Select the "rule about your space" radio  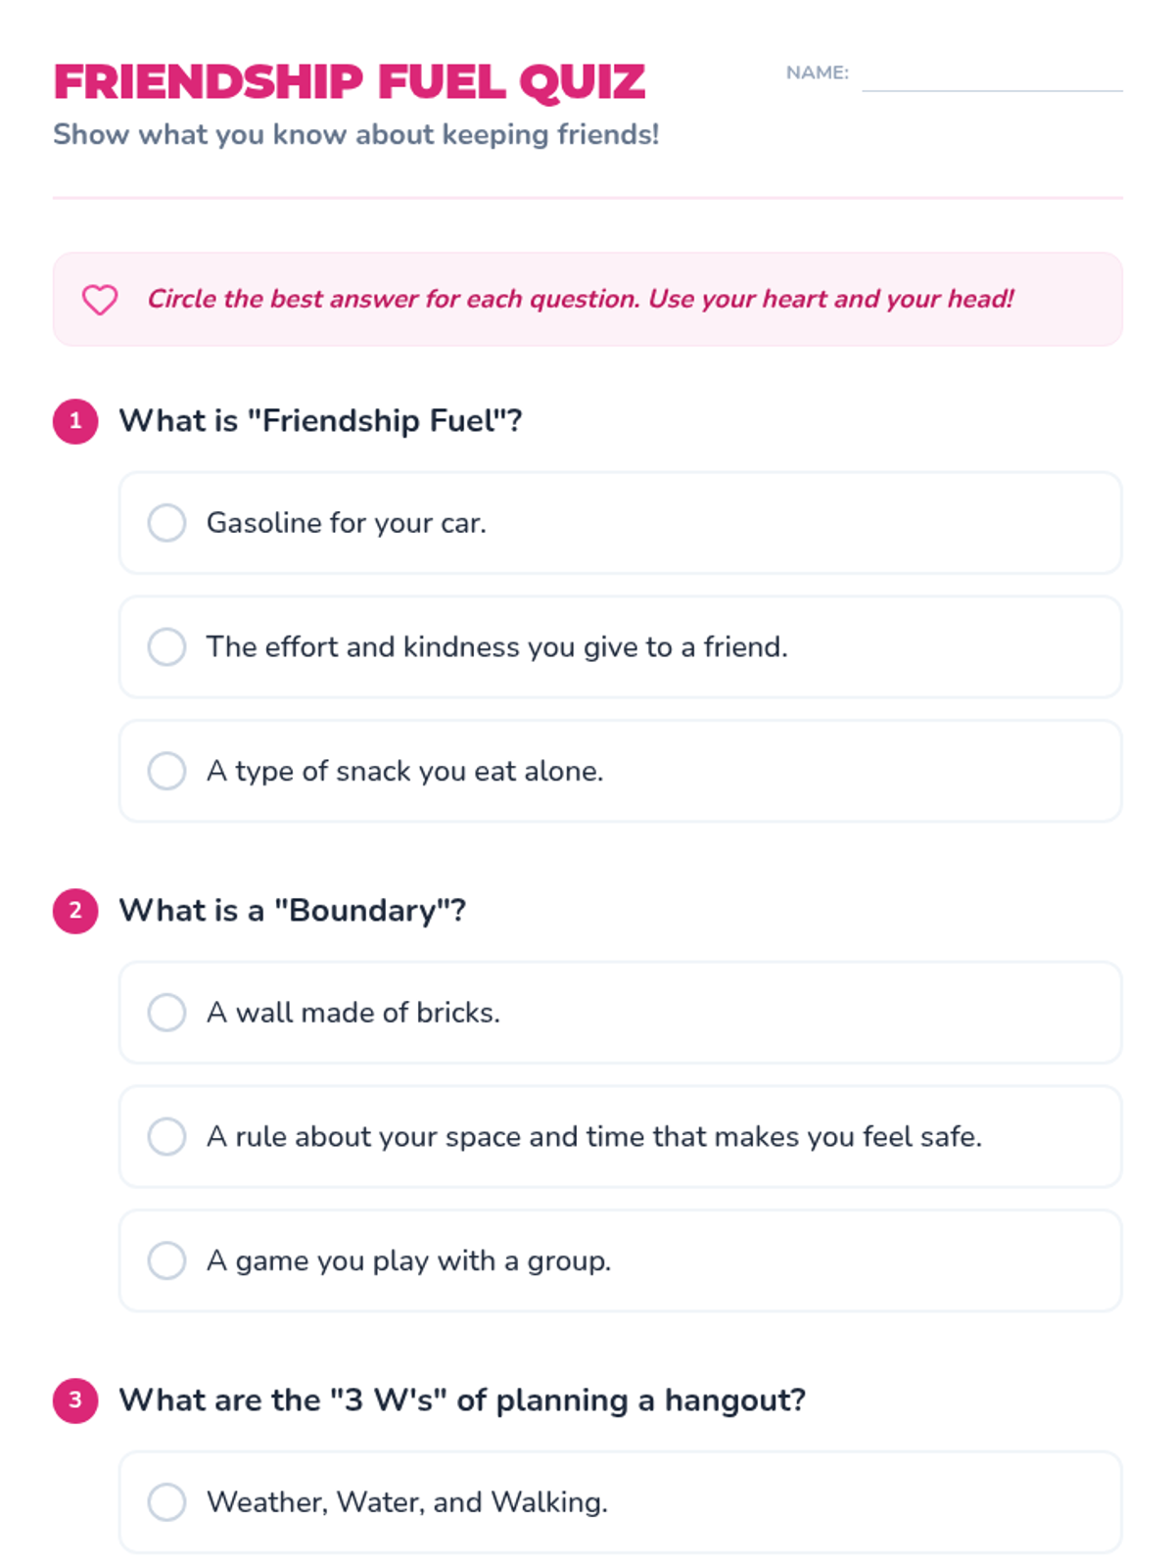coord(166,1137)
